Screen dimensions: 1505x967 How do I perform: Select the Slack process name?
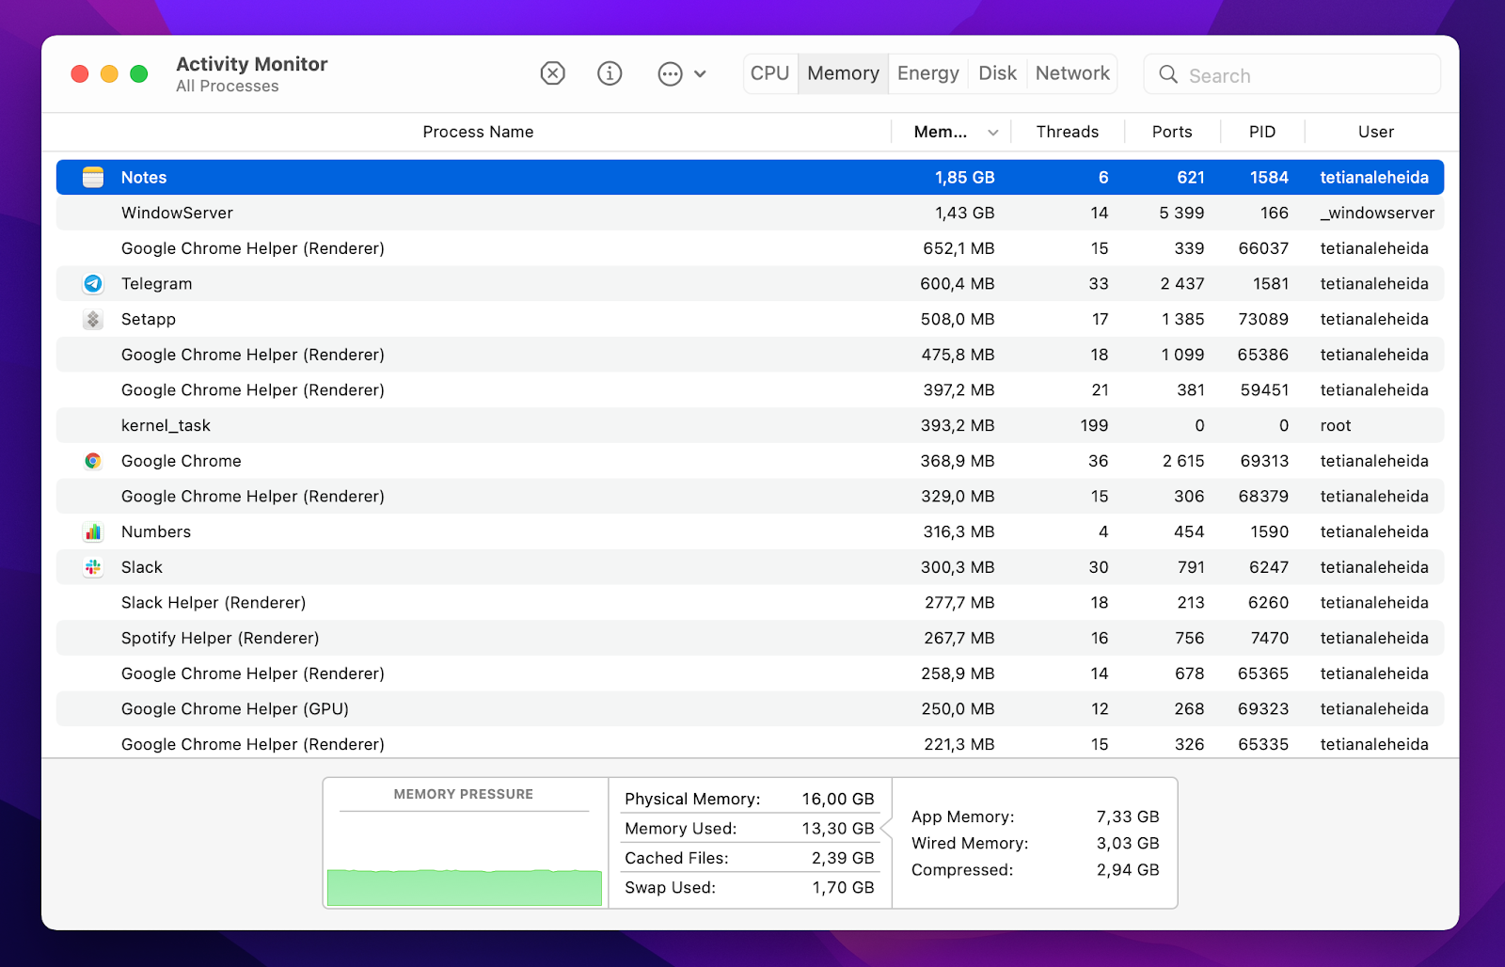142,567
